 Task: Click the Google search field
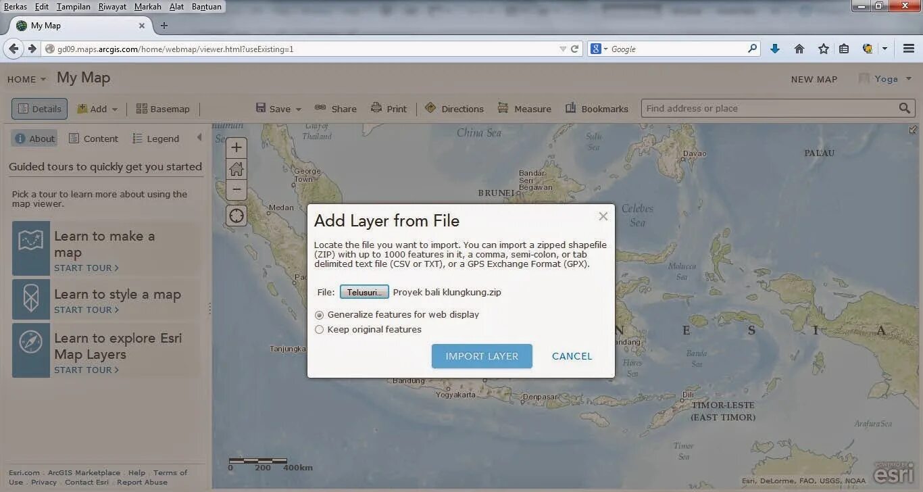tap(678, 49)
